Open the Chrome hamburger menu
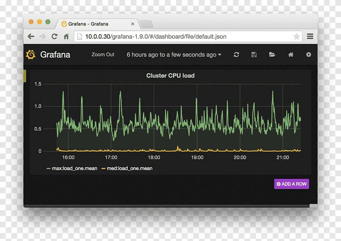This screenshot has width=341, height=241. (x=310, y=36)
